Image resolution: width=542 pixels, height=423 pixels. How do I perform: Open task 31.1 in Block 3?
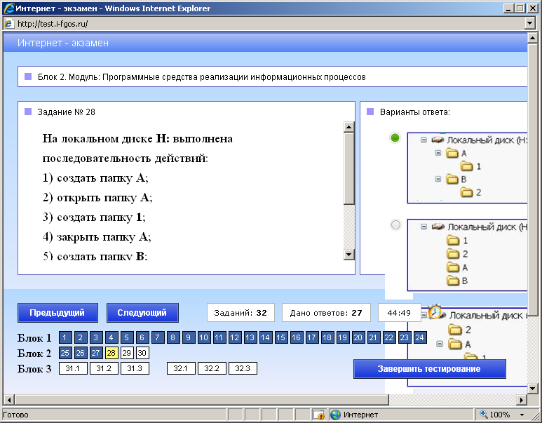tap(73, 368)
